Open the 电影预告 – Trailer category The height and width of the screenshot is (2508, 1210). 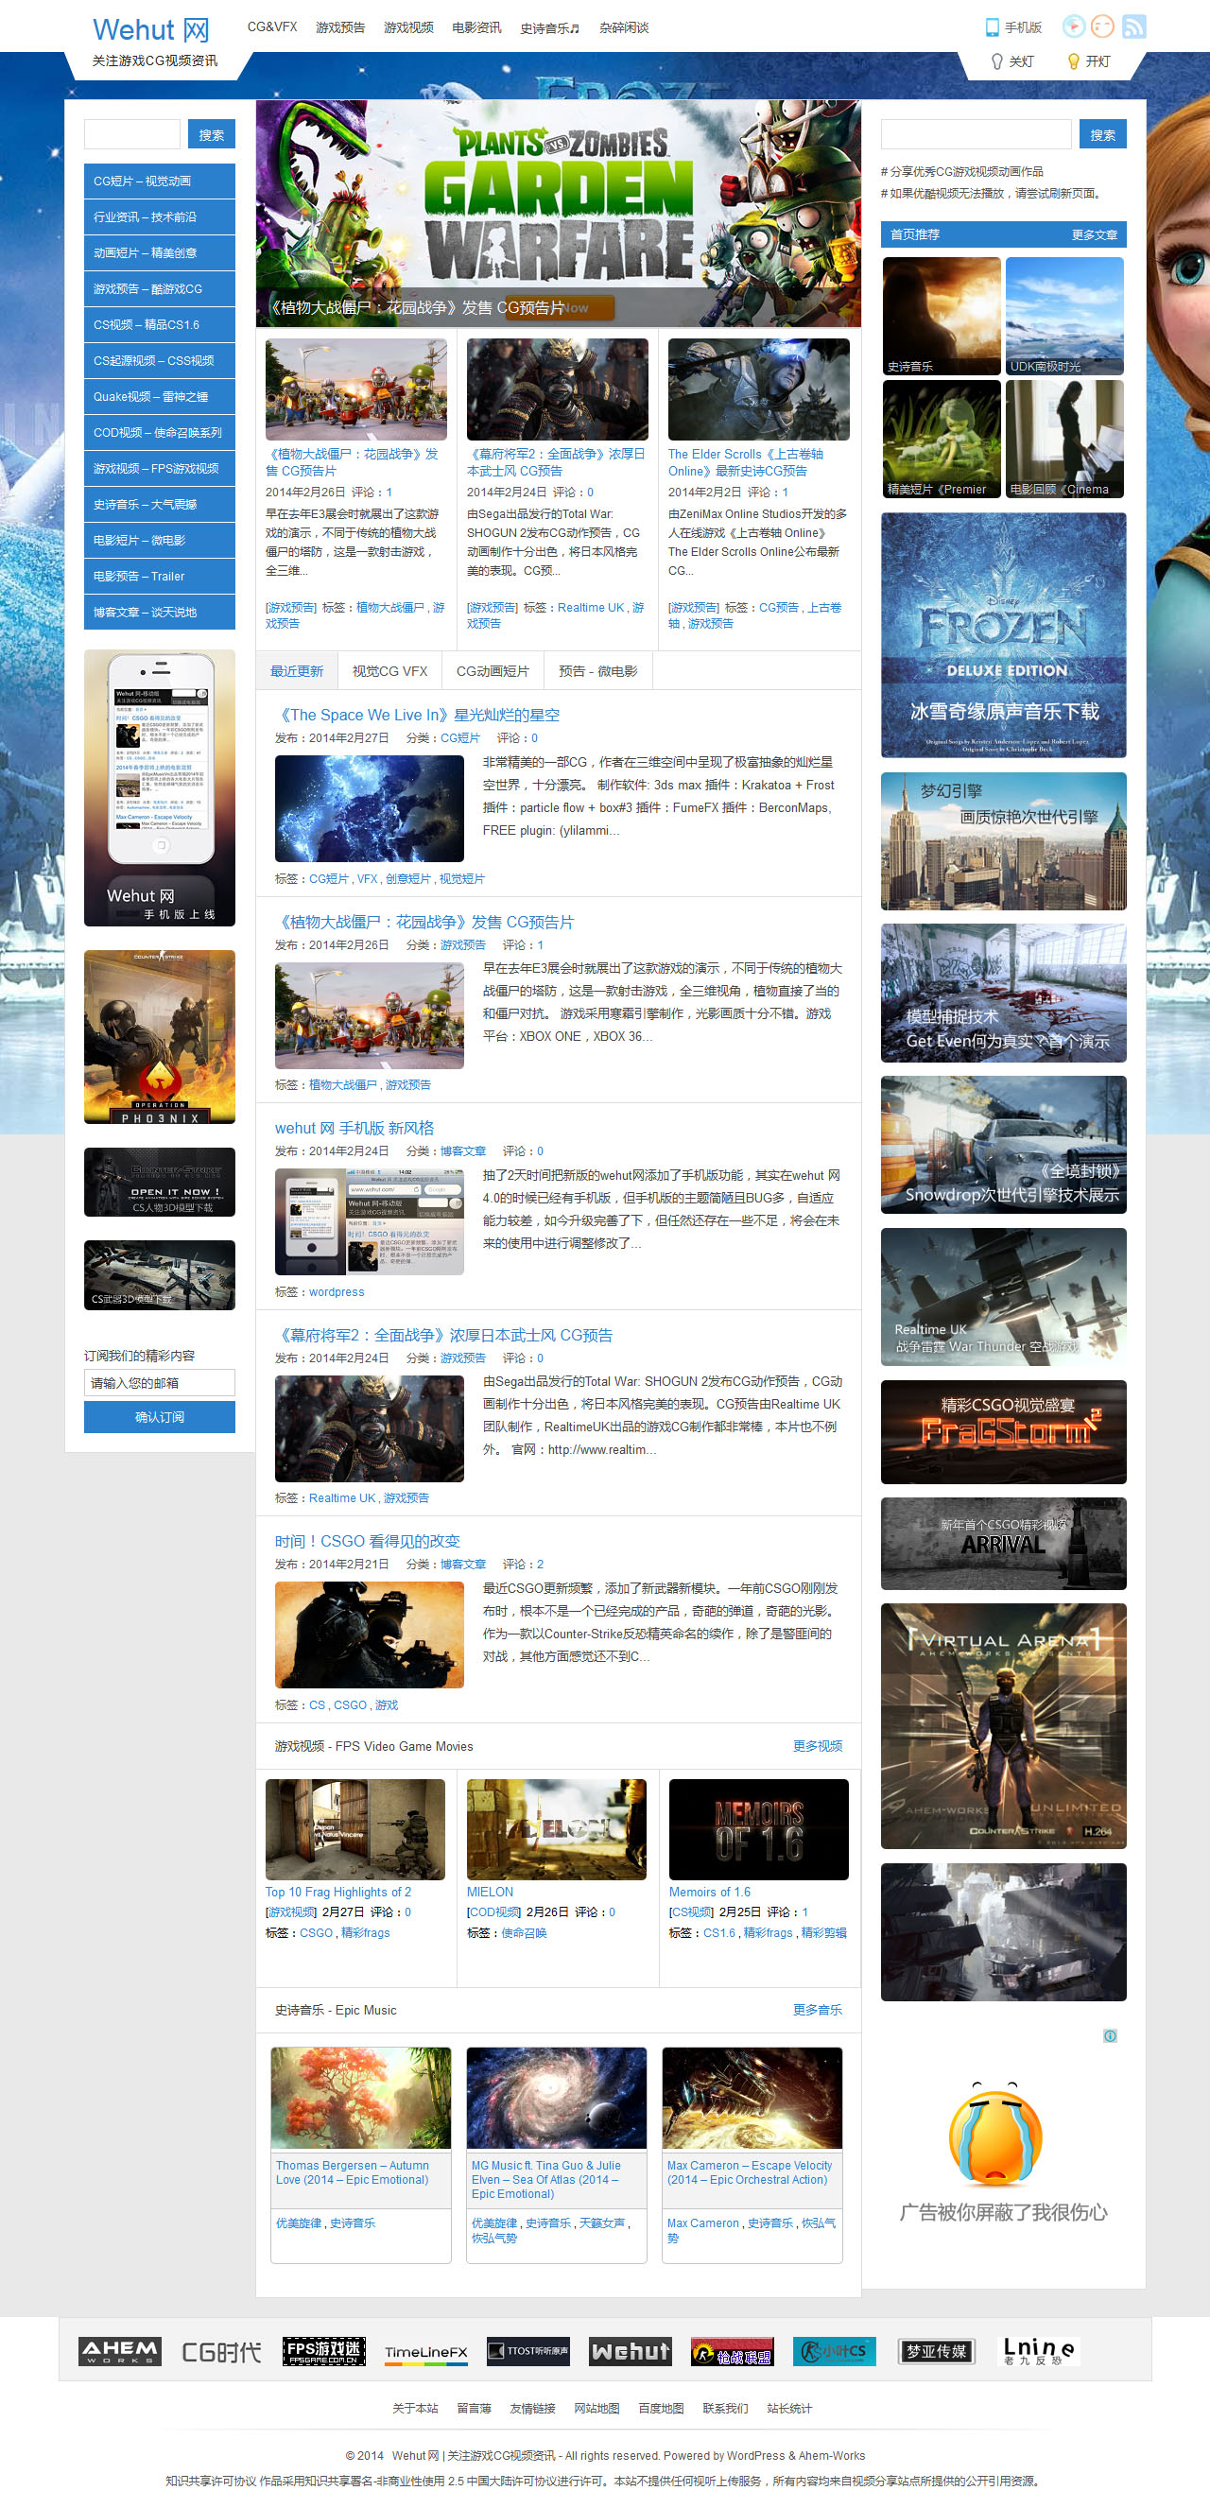[160, 577]
